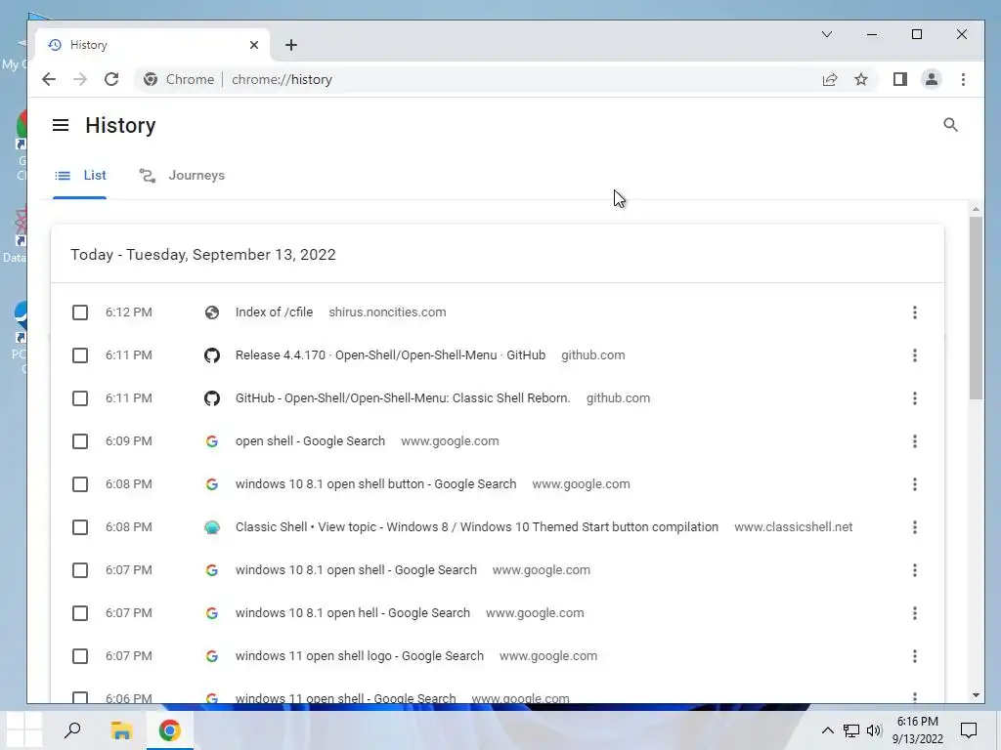The width and height of the screenshot is (1001, 750).
Task: Click the Chrome site info icon in address bar
Action: click(x=151, y=79)
